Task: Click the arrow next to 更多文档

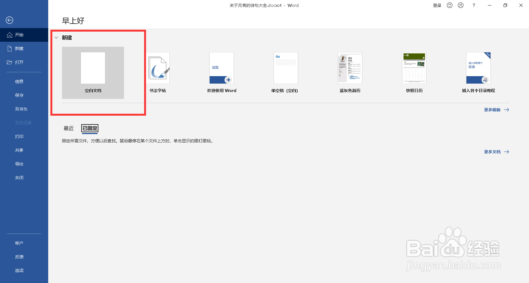Action: click(x=506, y=152)
